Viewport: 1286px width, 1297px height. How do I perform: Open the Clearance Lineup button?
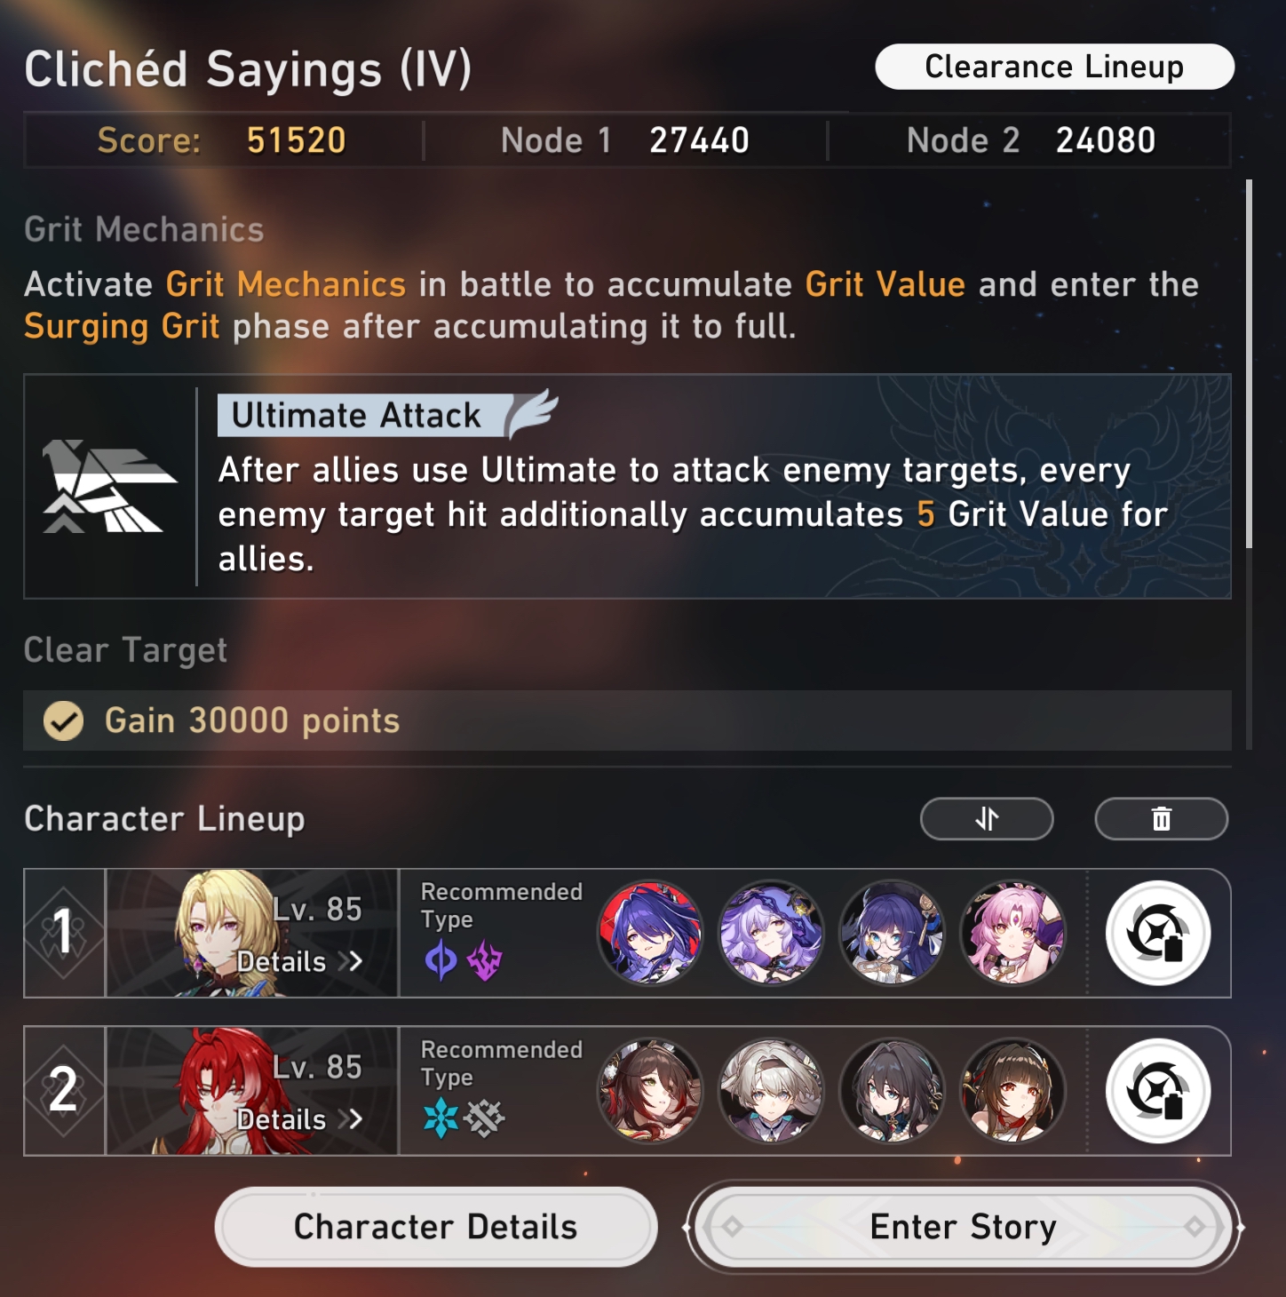1054,67
